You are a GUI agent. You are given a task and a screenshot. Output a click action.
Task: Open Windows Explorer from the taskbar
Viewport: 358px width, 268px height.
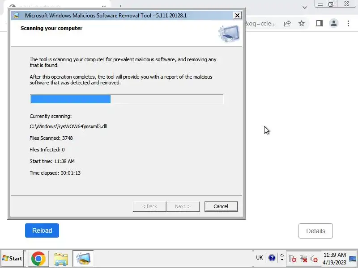click(61, 259)
